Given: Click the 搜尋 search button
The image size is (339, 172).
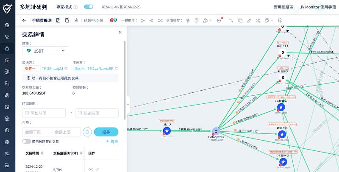Looking at the screenshot, I should click(106, 132).
